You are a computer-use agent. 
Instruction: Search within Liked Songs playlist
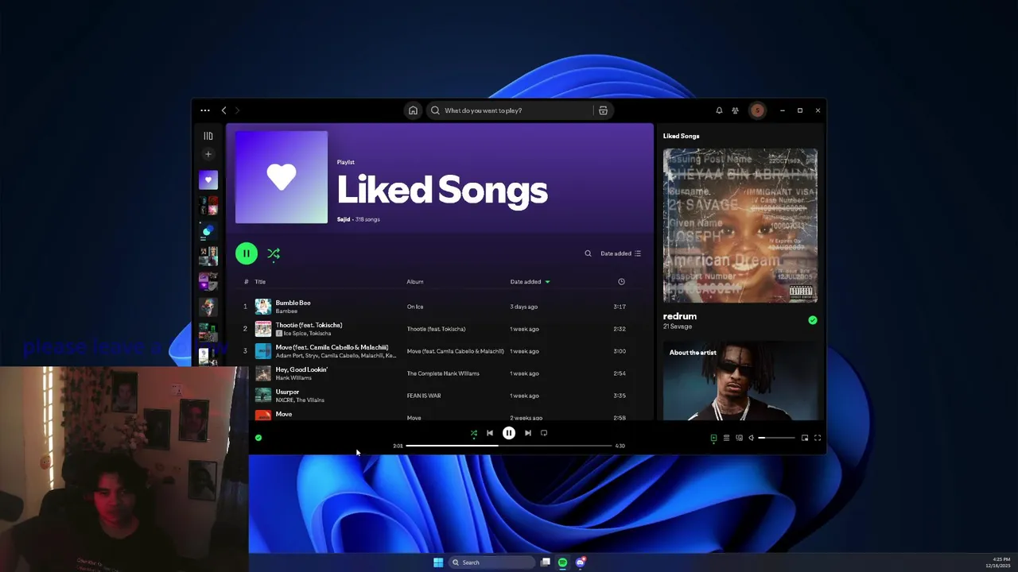[x=588, y=253]
